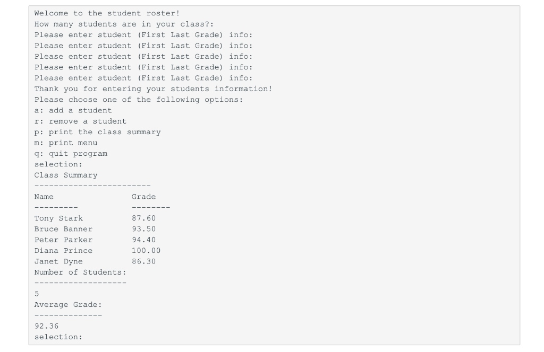Screen dimensions: 544x352
Task: Click 'Thank you for entering' message line
Action: coord(153,89)
